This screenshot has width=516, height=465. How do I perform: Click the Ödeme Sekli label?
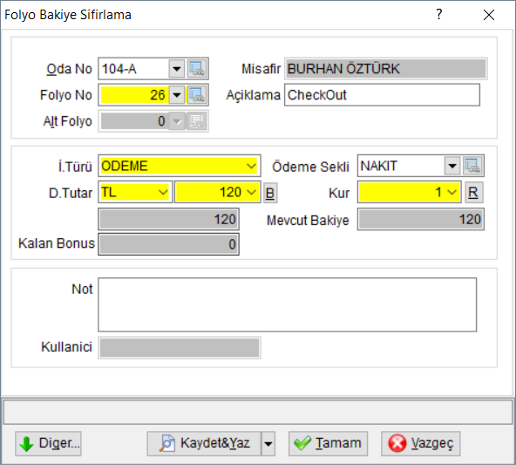tap(310, 167)
